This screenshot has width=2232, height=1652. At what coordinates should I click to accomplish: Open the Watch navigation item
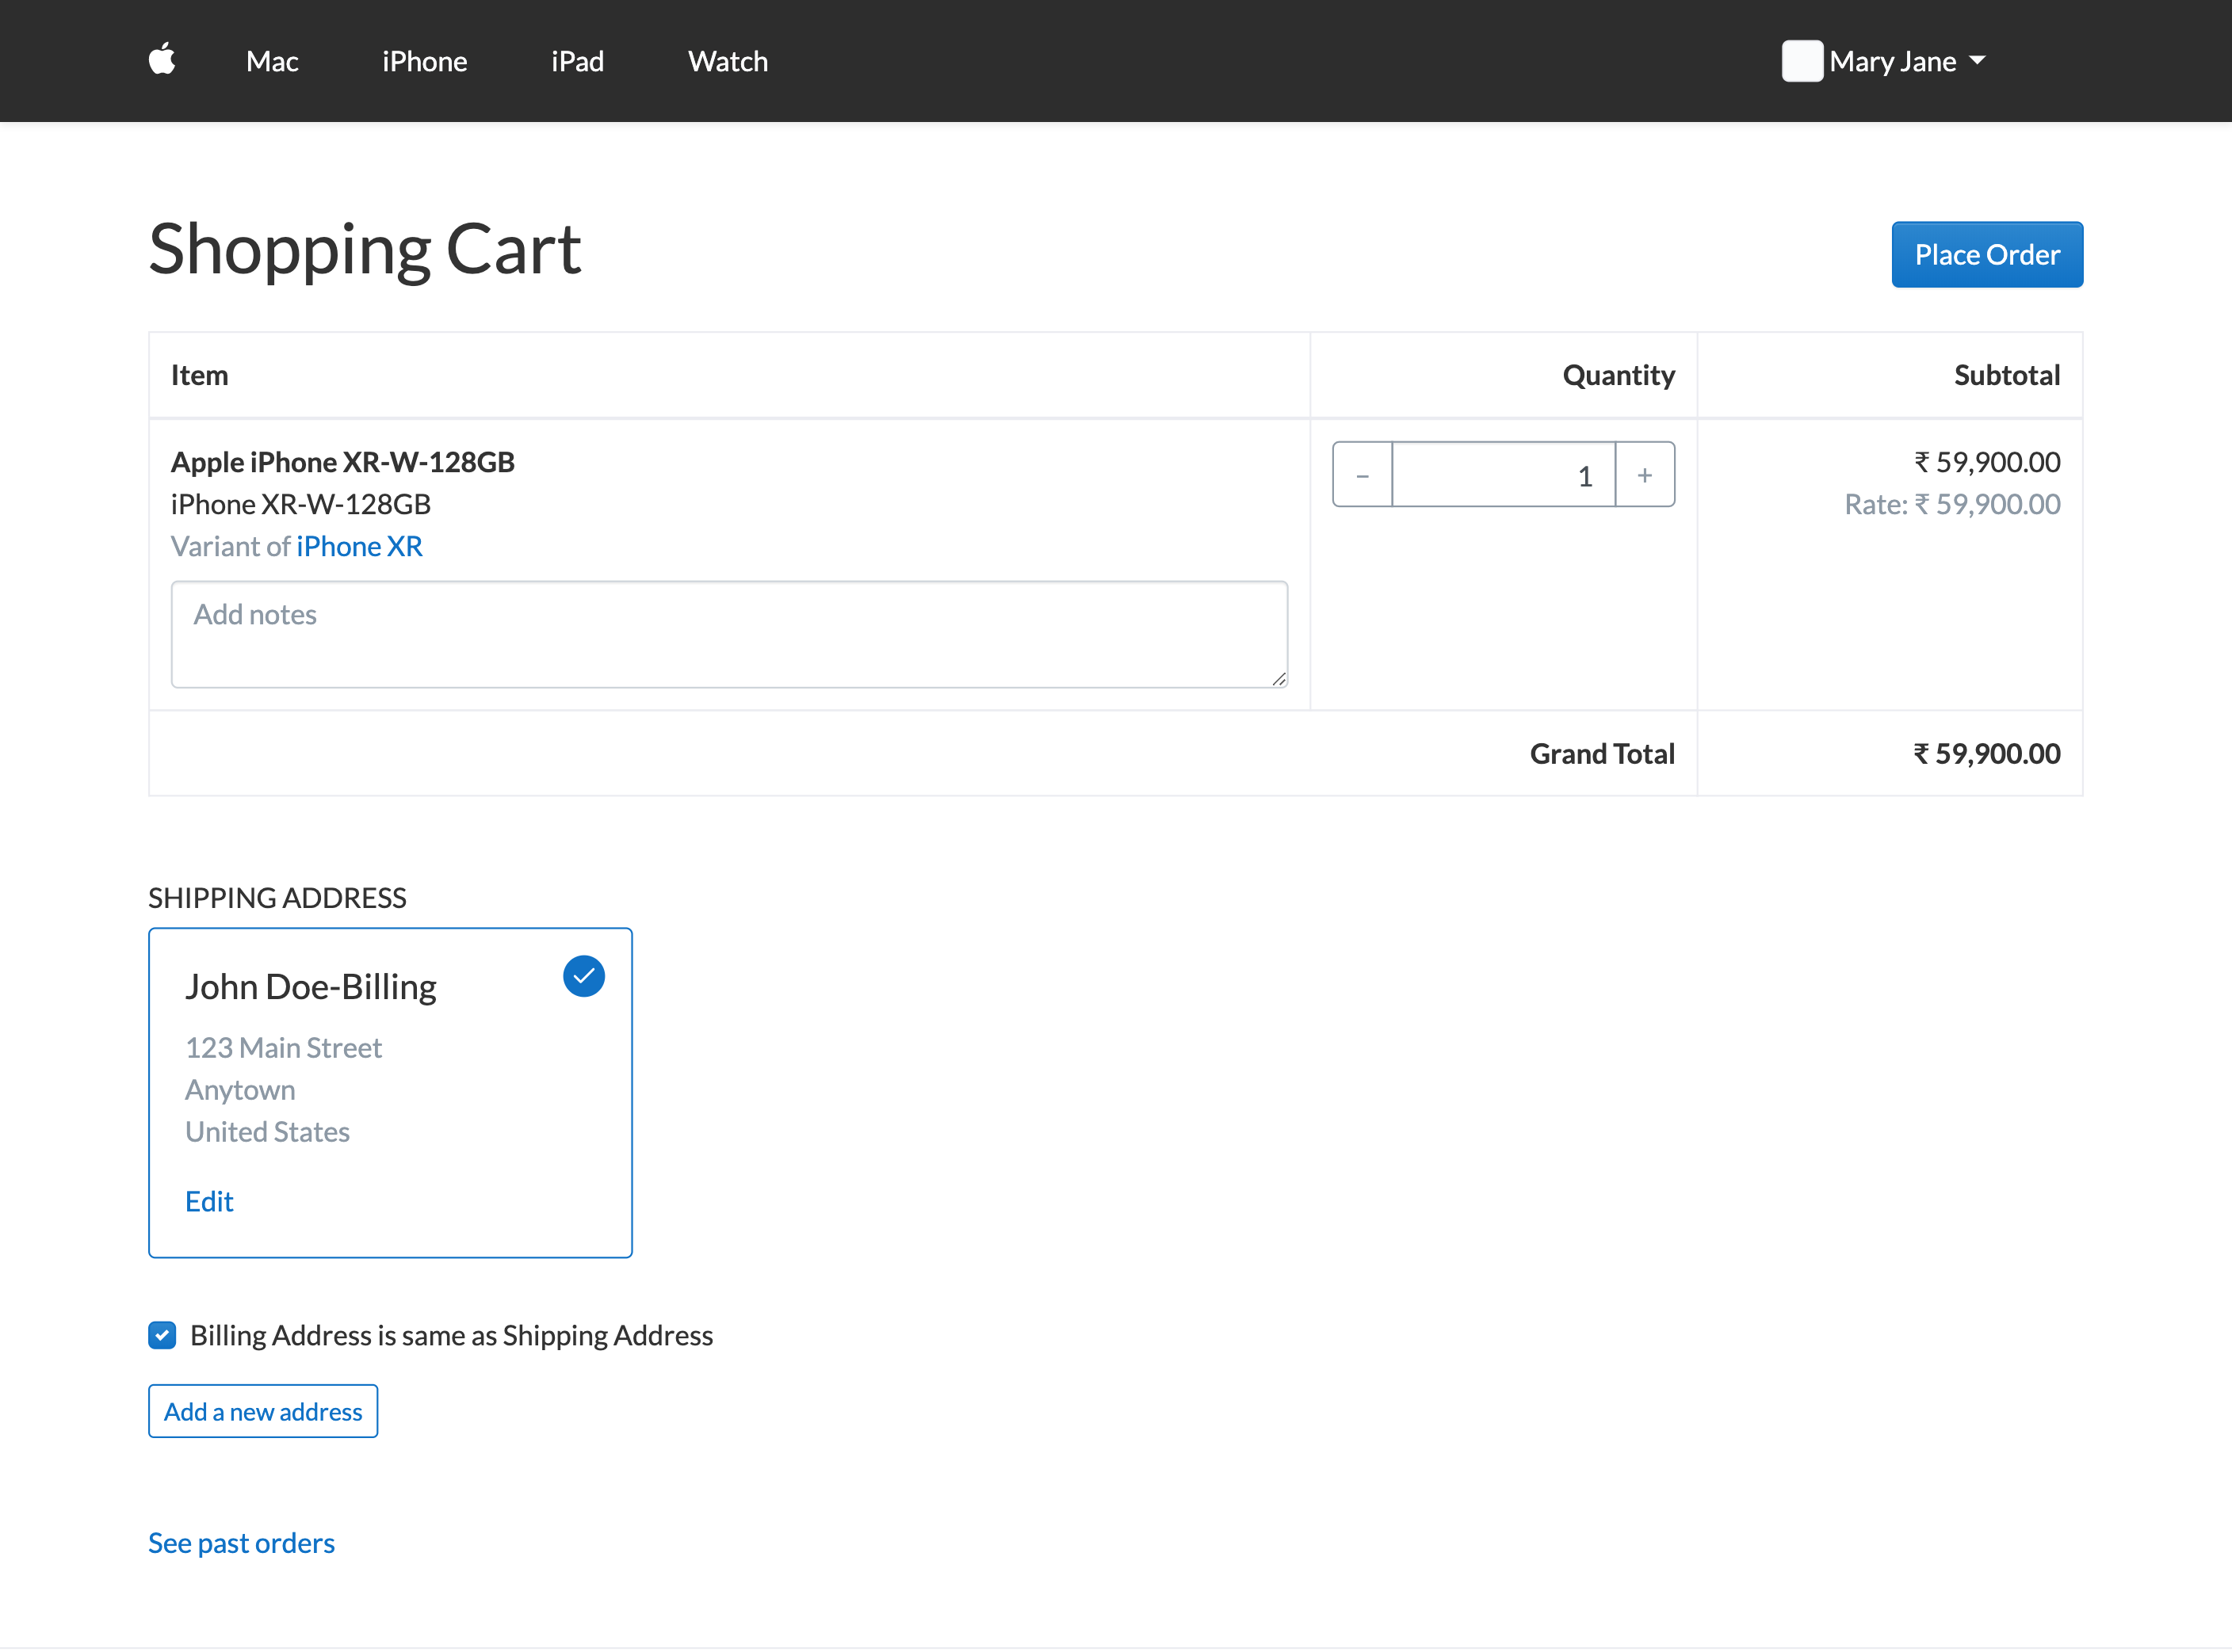[728, 61]
